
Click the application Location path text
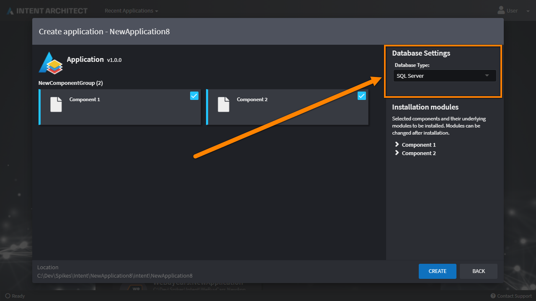[x=115, y=275]
